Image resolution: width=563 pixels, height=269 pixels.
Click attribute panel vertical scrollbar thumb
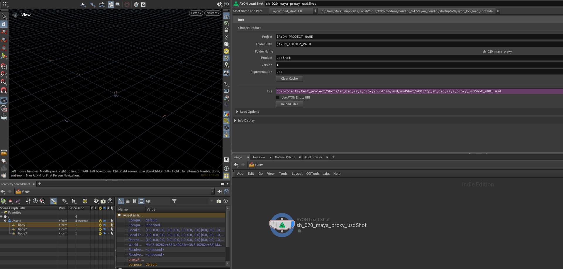[228, 228]
